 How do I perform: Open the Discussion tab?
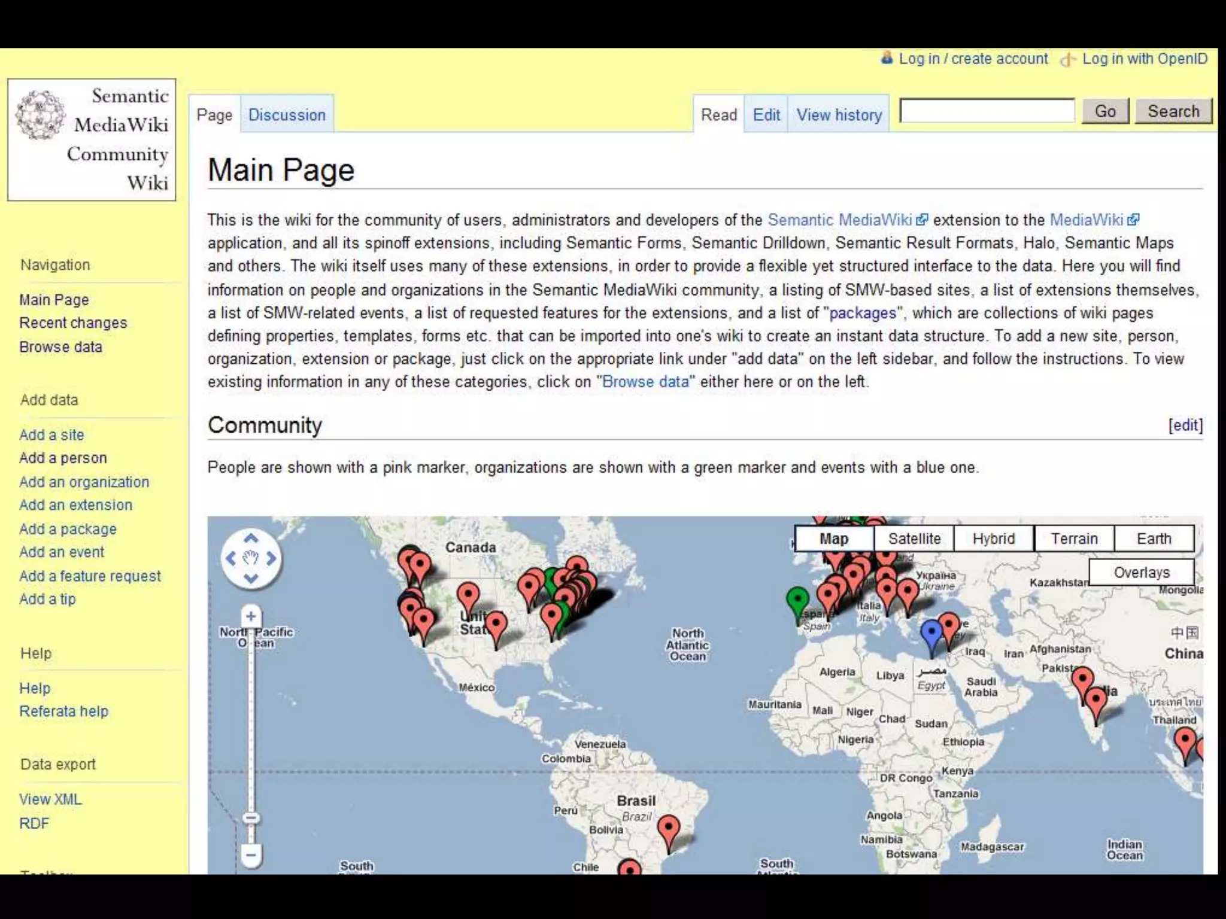[287, 115]
